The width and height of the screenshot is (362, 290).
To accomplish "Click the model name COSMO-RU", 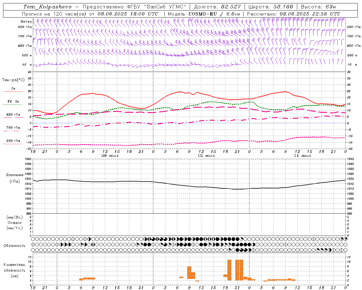I will [202, 14].
